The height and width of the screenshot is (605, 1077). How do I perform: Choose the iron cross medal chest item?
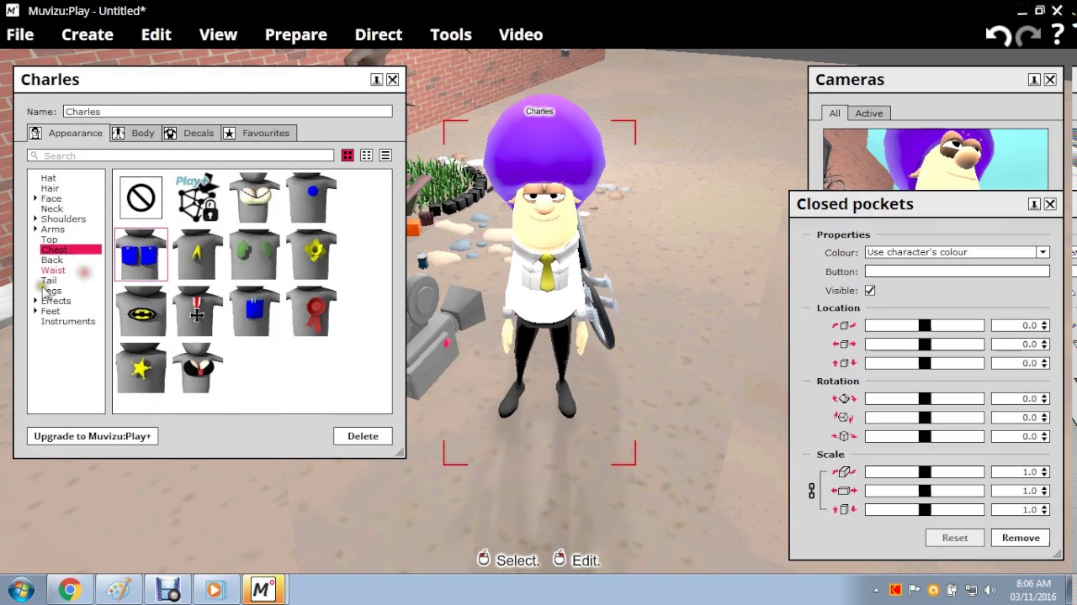(x=198, y=312)
